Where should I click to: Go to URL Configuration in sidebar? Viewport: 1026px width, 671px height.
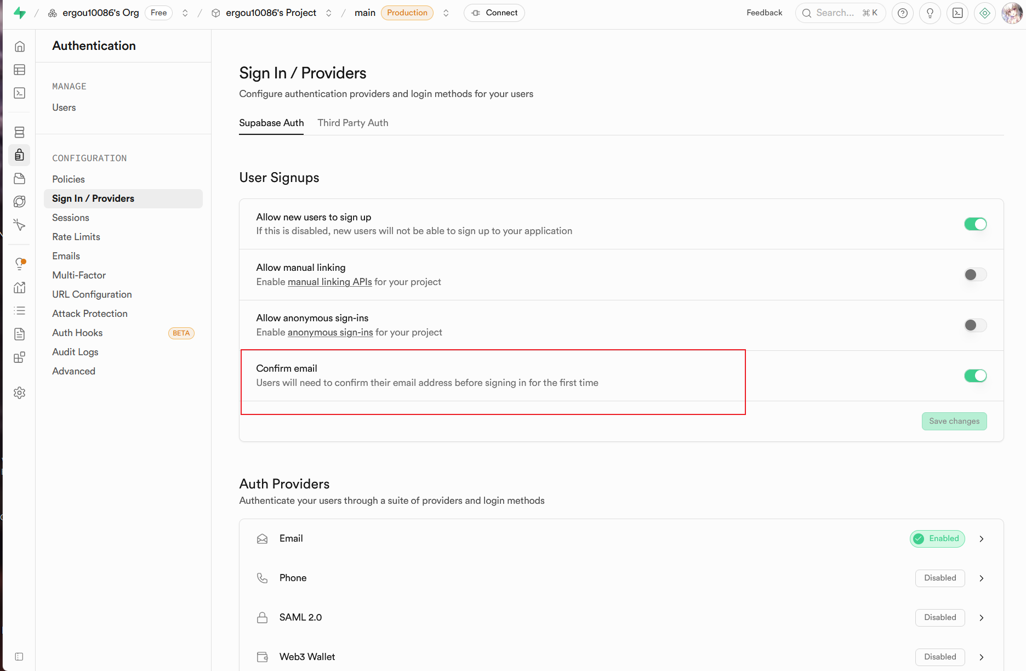[92, 294]
